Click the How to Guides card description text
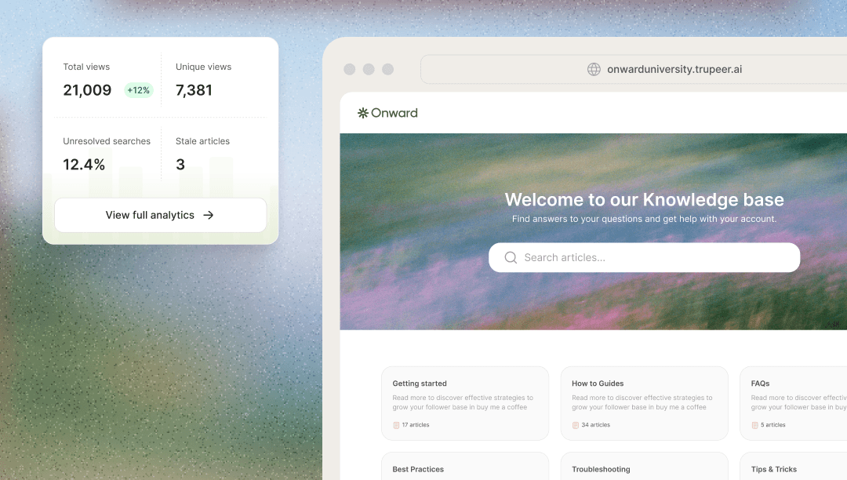The width and height of the screenshot is (847, 480). point(642,402)
